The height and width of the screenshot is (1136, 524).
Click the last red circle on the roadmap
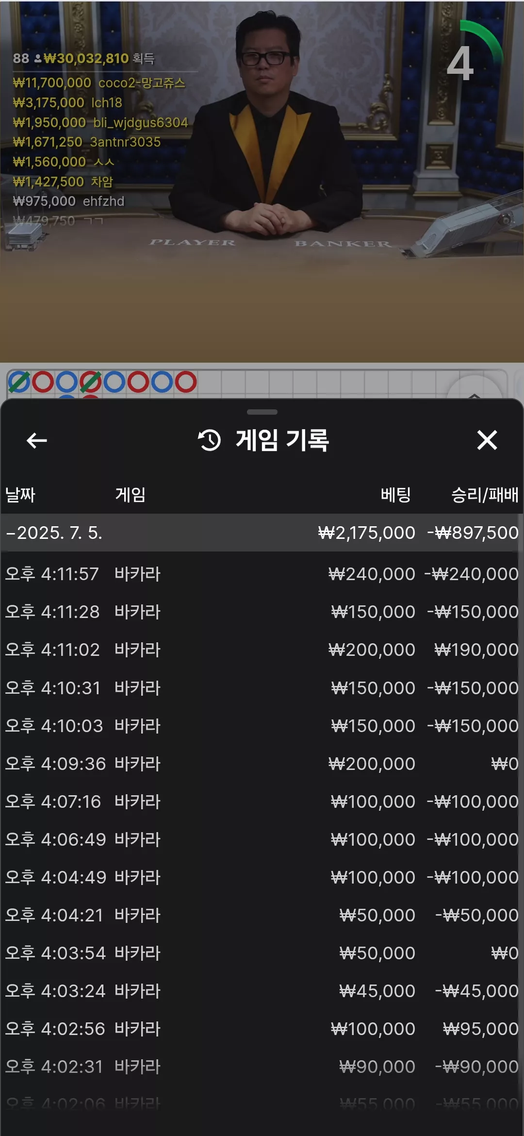click(x=186, y=382)
